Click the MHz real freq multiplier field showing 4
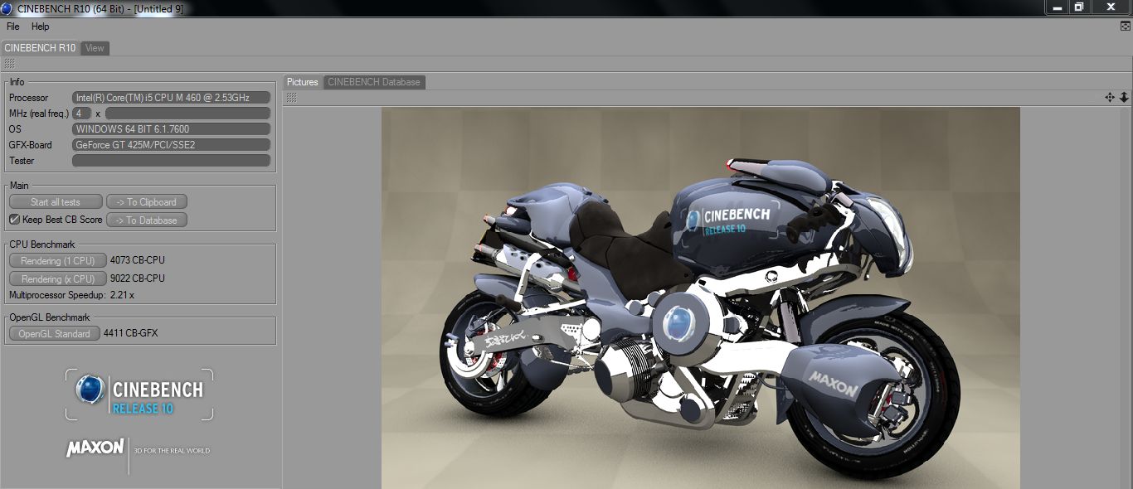This screenshot has width=1133, height=489. pos(82,114)
